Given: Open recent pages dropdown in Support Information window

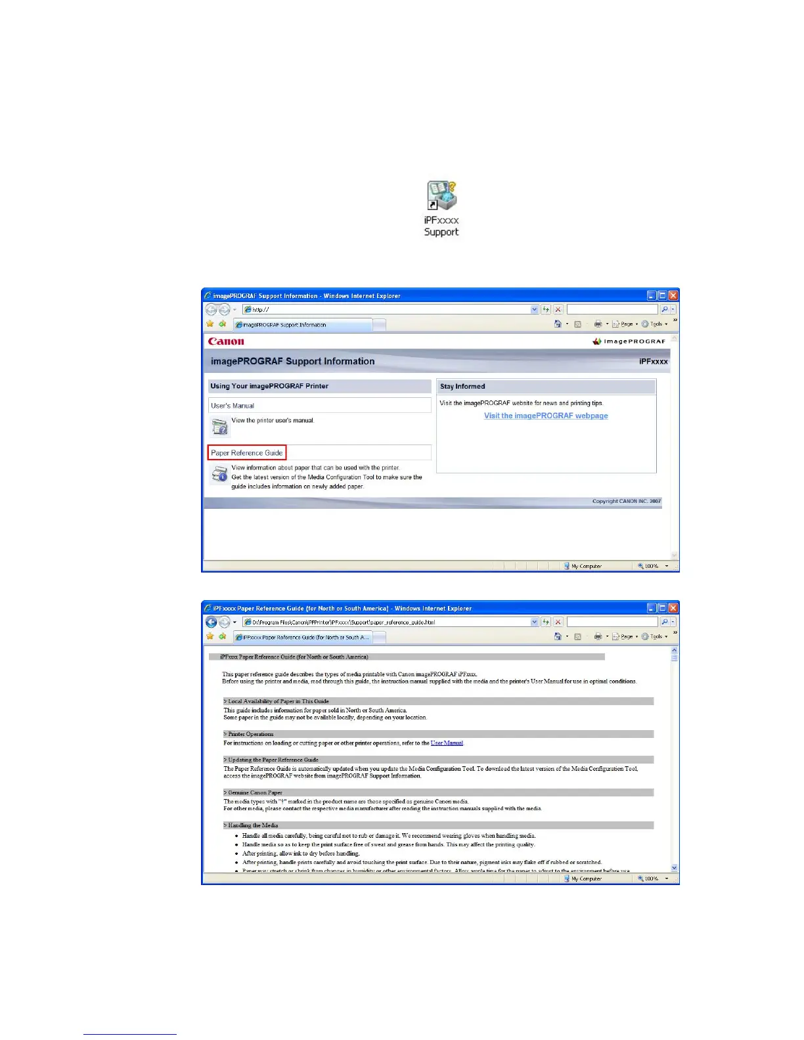Looking at the screenshot, I should tap(234, 310).
